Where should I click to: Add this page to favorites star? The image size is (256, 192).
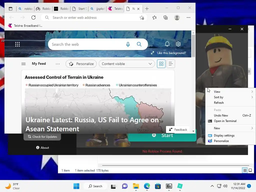pyautogui.click(x=142, y=18)
